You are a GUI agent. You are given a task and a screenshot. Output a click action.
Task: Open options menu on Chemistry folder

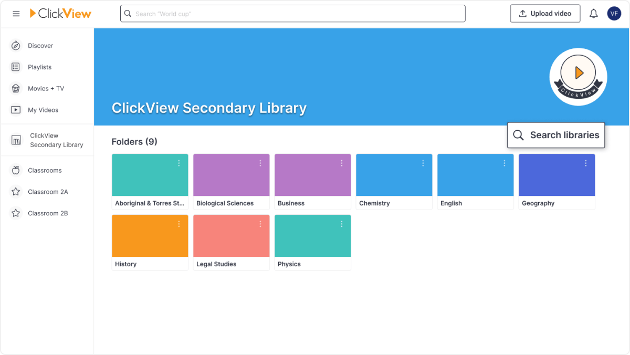(423, 163)
